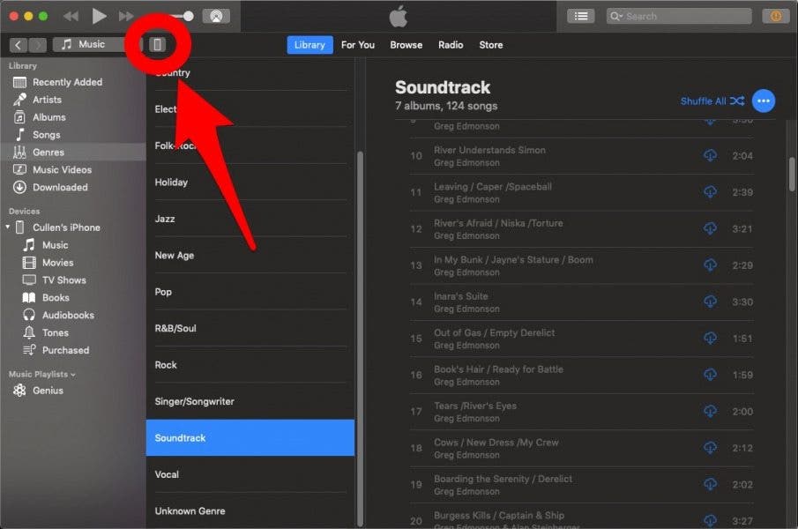Screen dimensions: 798x529
Task: Download Boarding the Serenity / Derelict
Action: click(x=710, y=484)
